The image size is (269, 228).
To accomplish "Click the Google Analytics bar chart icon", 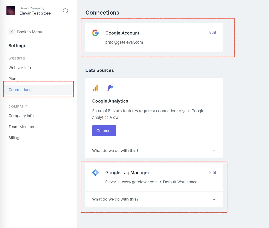I will pyautogui.click(x=95, y=88).
